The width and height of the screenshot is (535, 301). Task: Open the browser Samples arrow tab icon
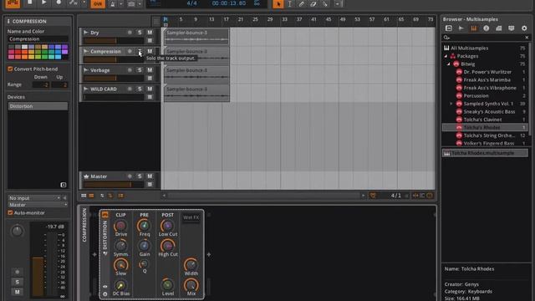pyautogui.click(x=461, y=28)
